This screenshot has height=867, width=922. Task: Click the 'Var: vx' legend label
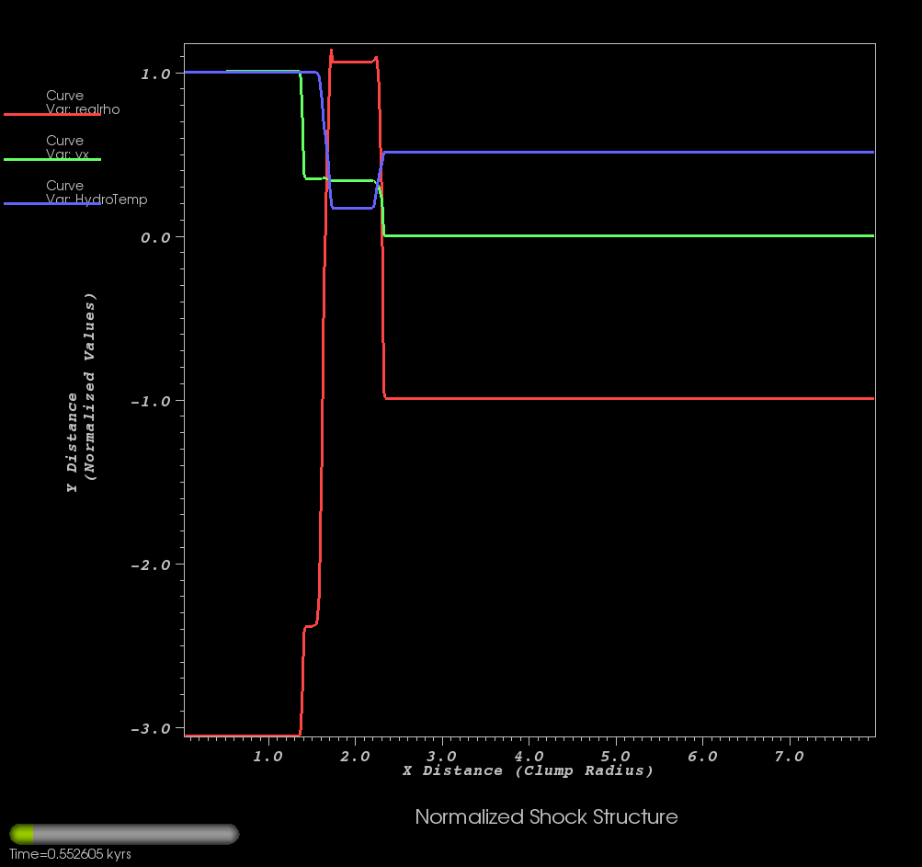68,154
